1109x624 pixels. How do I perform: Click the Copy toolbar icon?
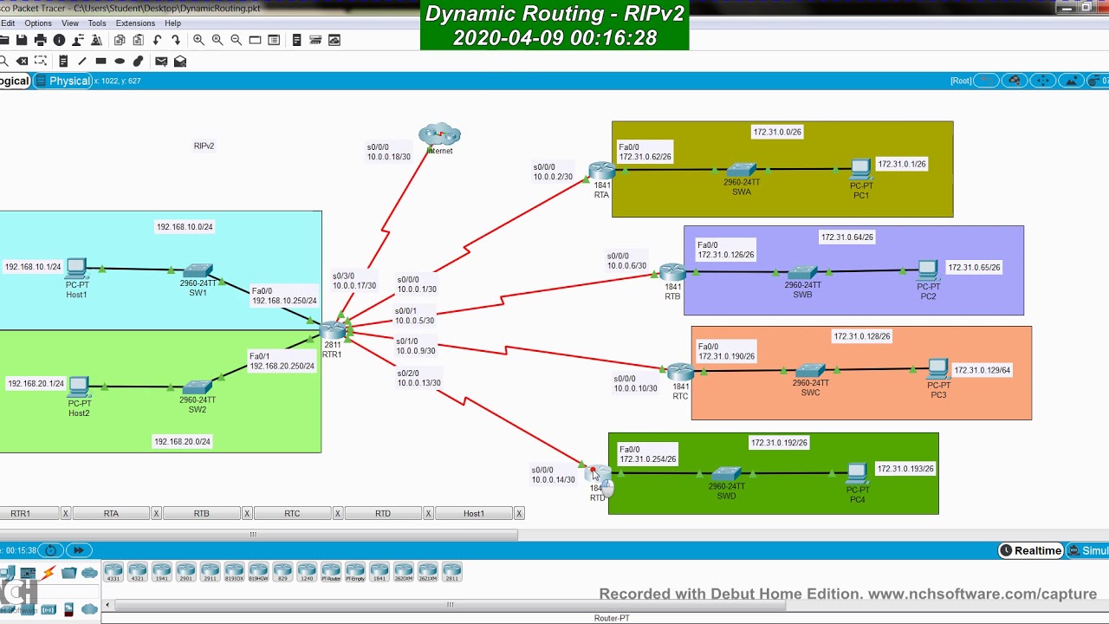tap(120, 40)
